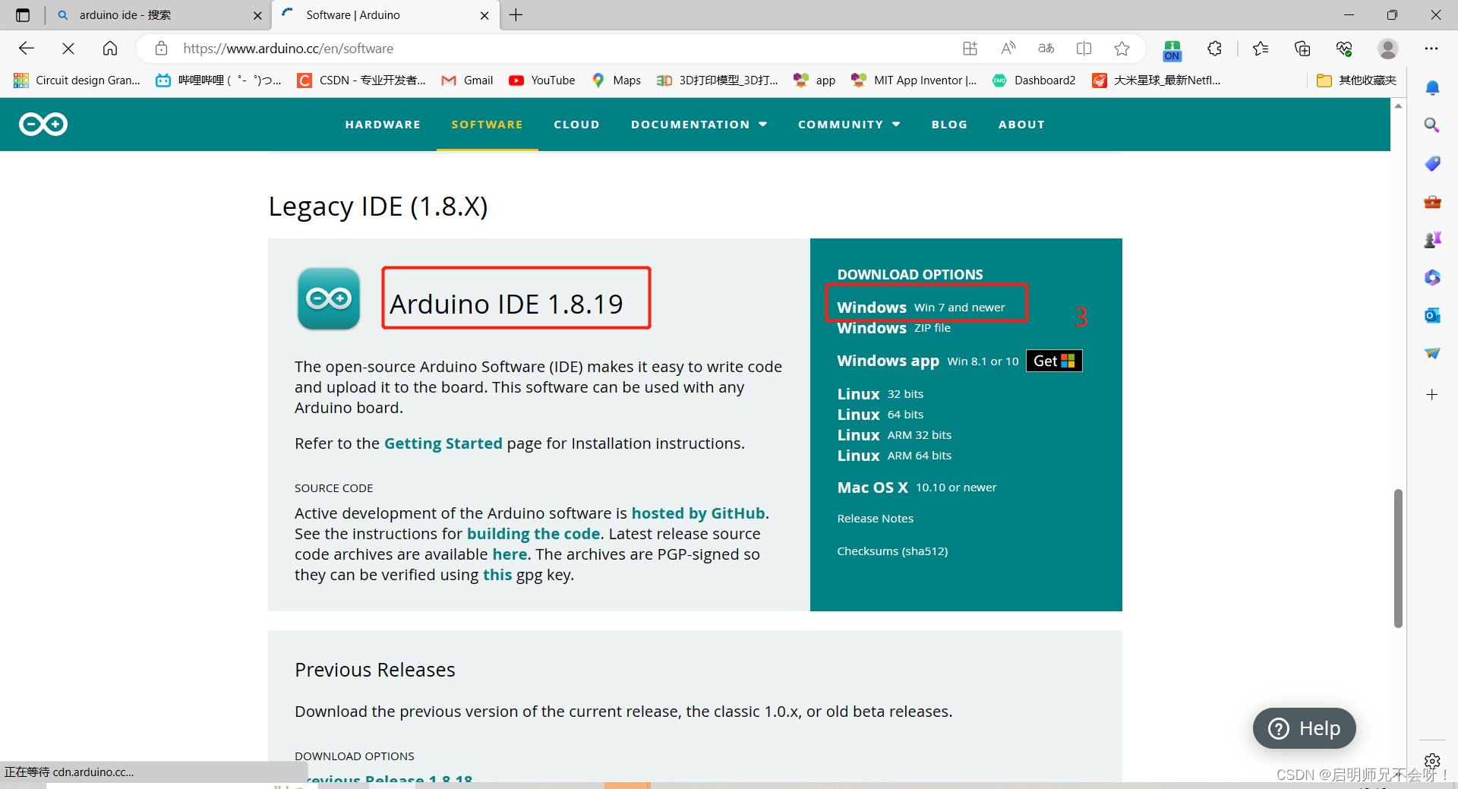The image size is (1458, 789).
Task: Download the Windows ZIP file
Action: (894, 328)
